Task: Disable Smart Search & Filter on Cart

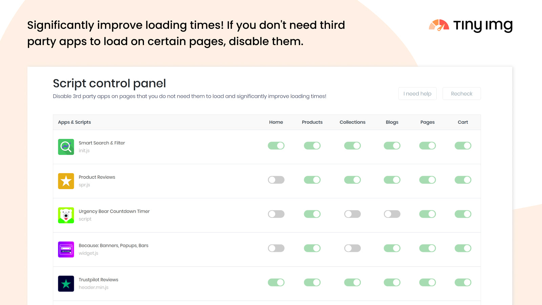Action: (x=463, y=145)
